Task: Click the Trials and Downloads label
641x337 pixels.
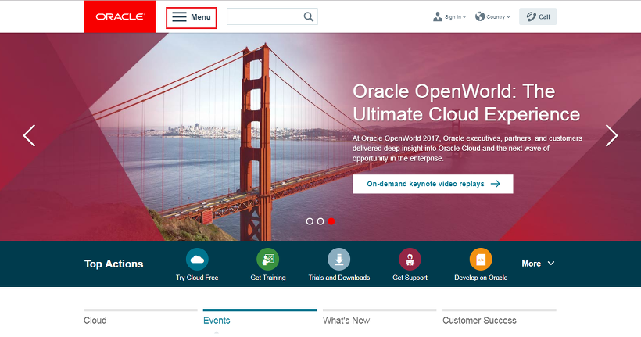Action: point(339,278)
